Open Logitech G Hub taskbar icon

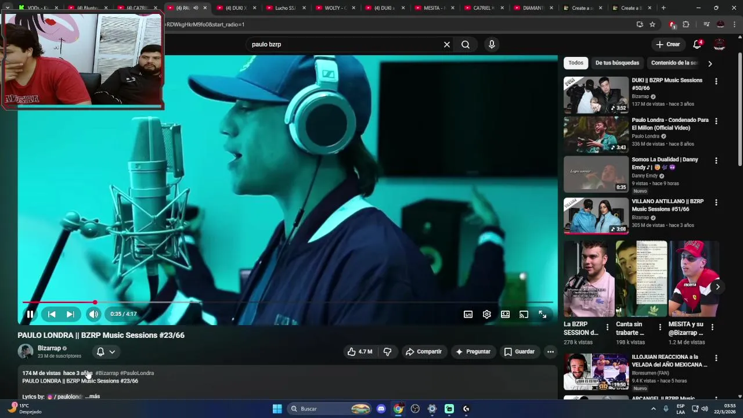[466, 409]
